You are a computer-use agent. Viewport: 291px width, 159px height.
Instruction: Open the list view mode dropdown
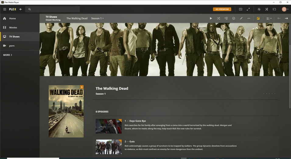269,19
